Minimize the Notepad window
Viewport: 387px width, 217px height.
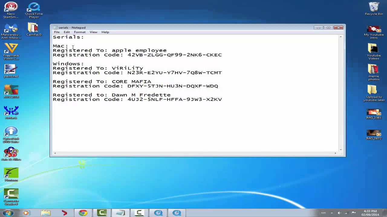pyautogui.click(x=318, y=27)
